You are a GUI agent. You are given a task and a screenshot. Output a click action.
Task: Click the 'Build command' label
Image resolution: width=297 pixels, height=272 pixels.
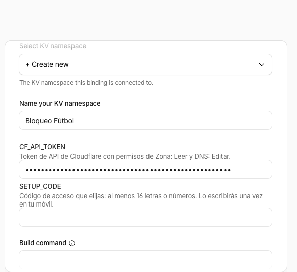click(x=43, y=243)
